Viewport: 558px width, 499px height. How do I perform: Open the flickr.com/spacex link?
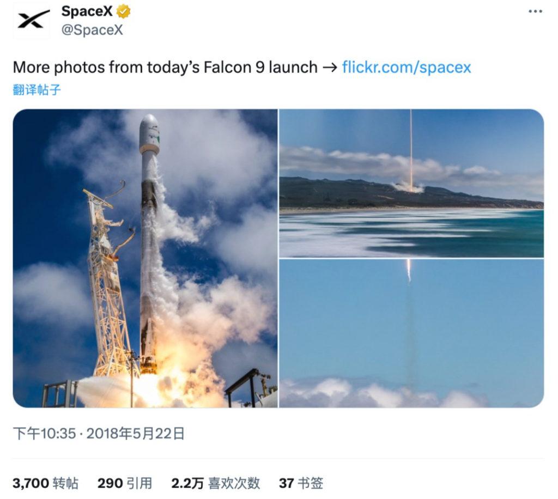[406, 68]
